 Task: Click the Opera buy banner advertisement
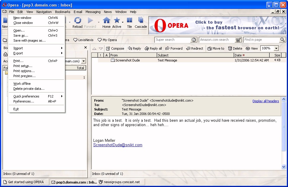click(217, 25)
